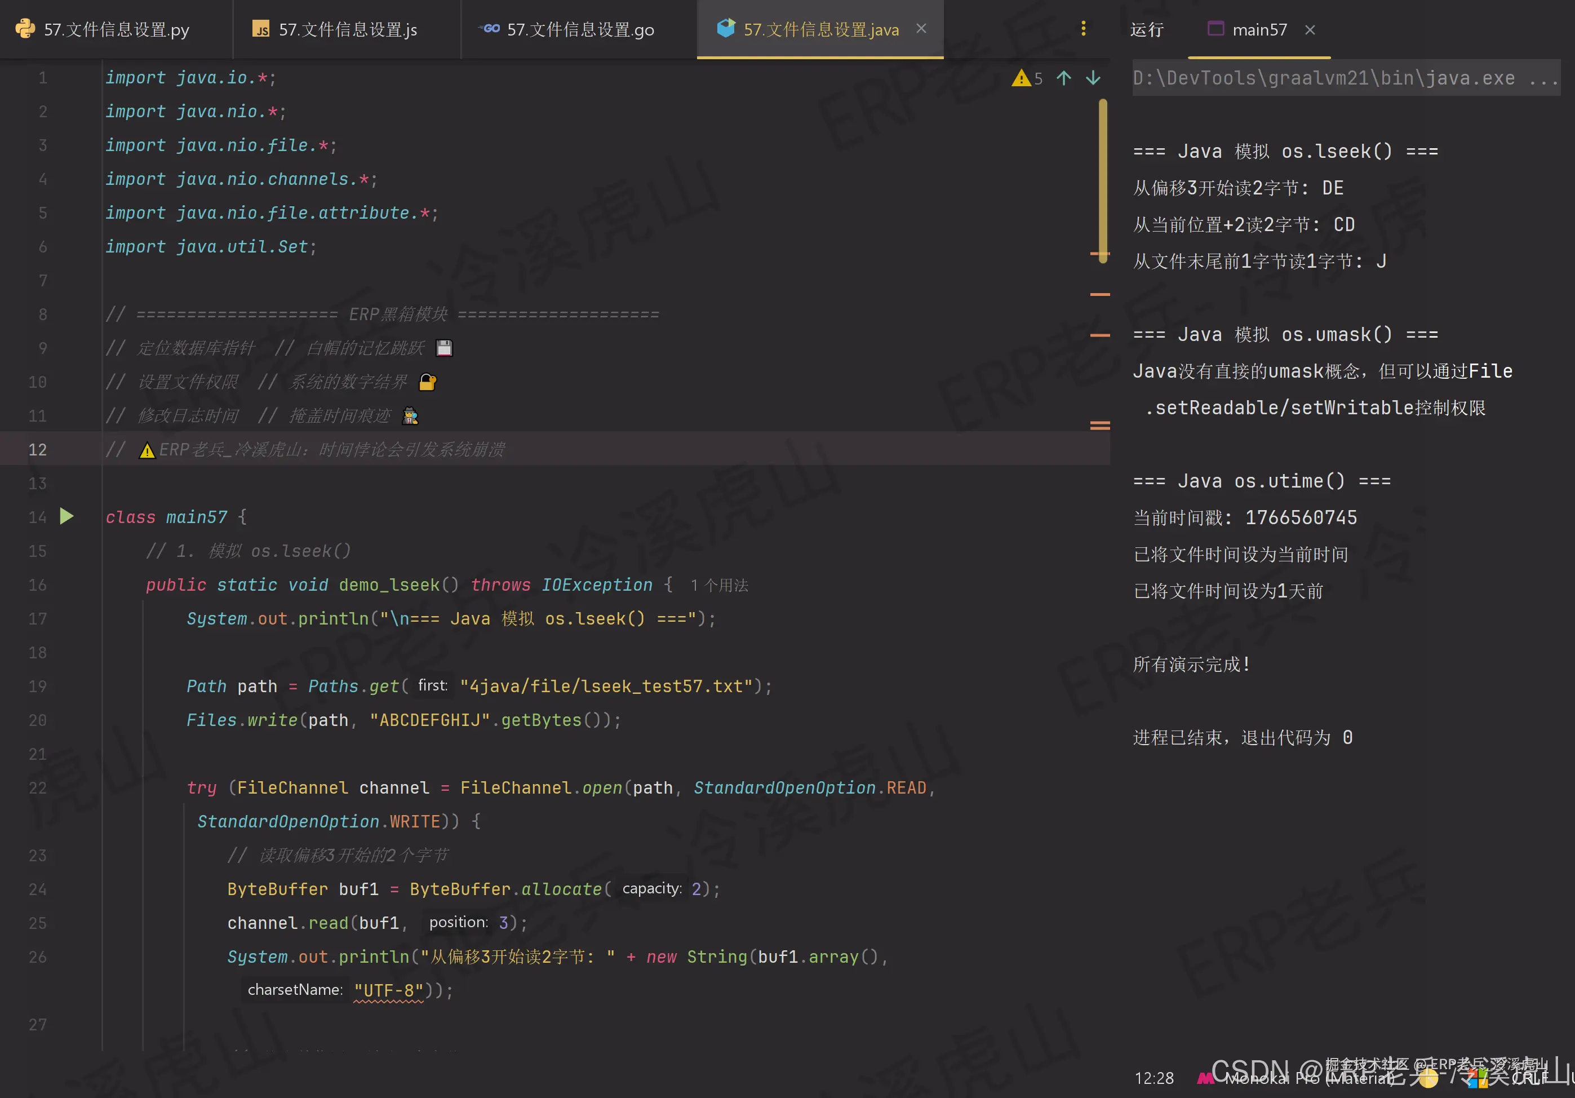Screen dimensions: 1575x1098
Task: Click the 'first:' parameter hint on line 19
Action: coord(433,685)
